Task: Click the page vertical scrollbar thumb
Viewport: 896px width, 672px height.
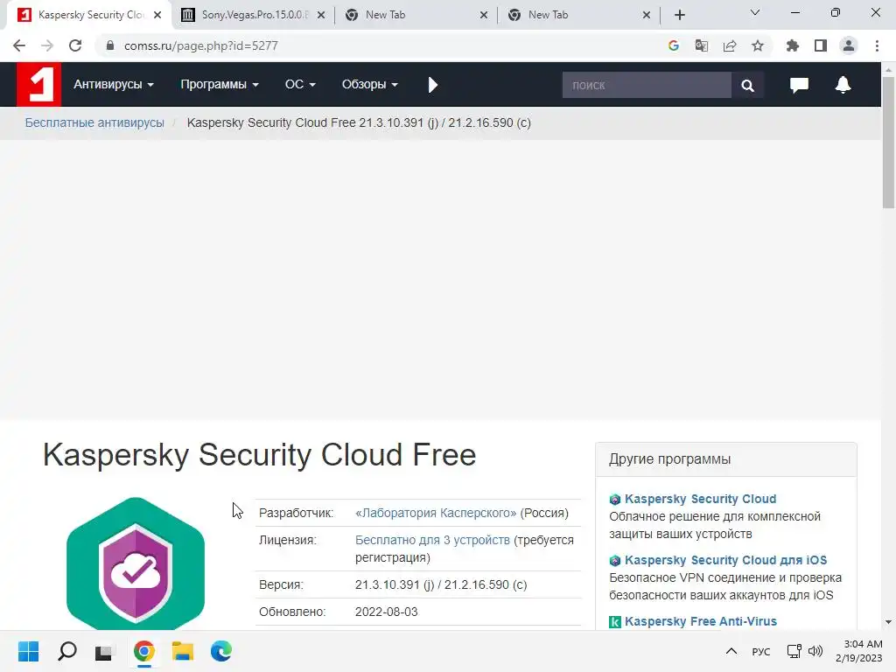Action: [888, 143]
